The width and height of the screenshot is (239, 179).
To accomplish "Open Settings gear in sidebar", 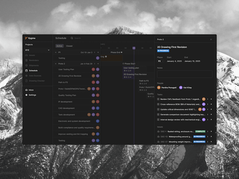I will tap(26, 95).
